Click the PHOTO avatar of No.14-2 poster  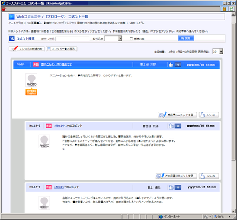click(44, 141)
